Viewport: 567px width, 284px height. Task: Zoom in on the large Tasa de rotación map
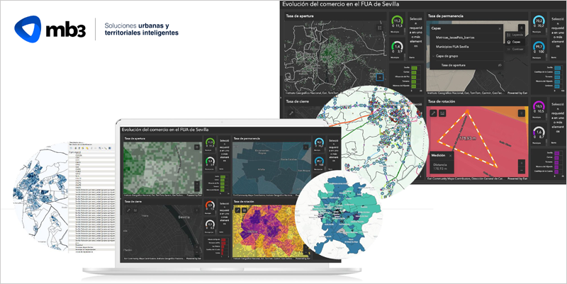coord(522,161)
